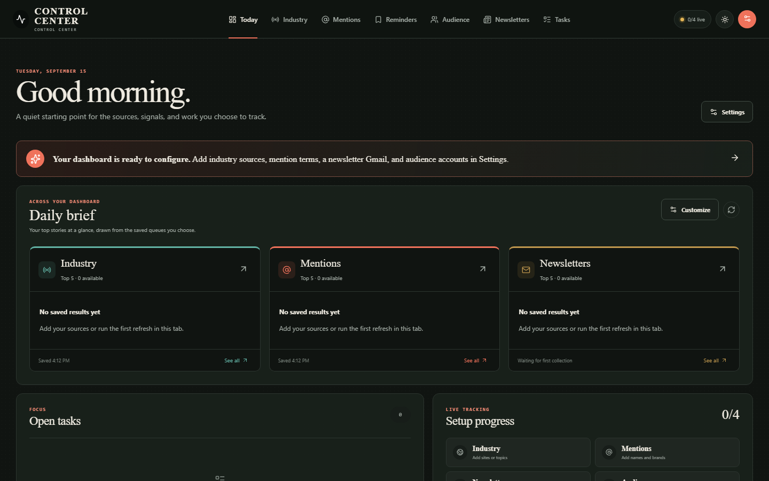Click the 'Tuesday, September 15' date label

point(51,71)
